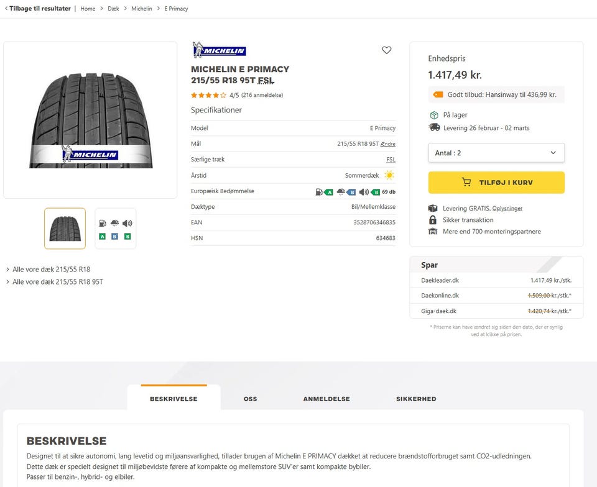597x487 pixels.
Task: Click the Michelin brand logo
Action: [219, 50]
